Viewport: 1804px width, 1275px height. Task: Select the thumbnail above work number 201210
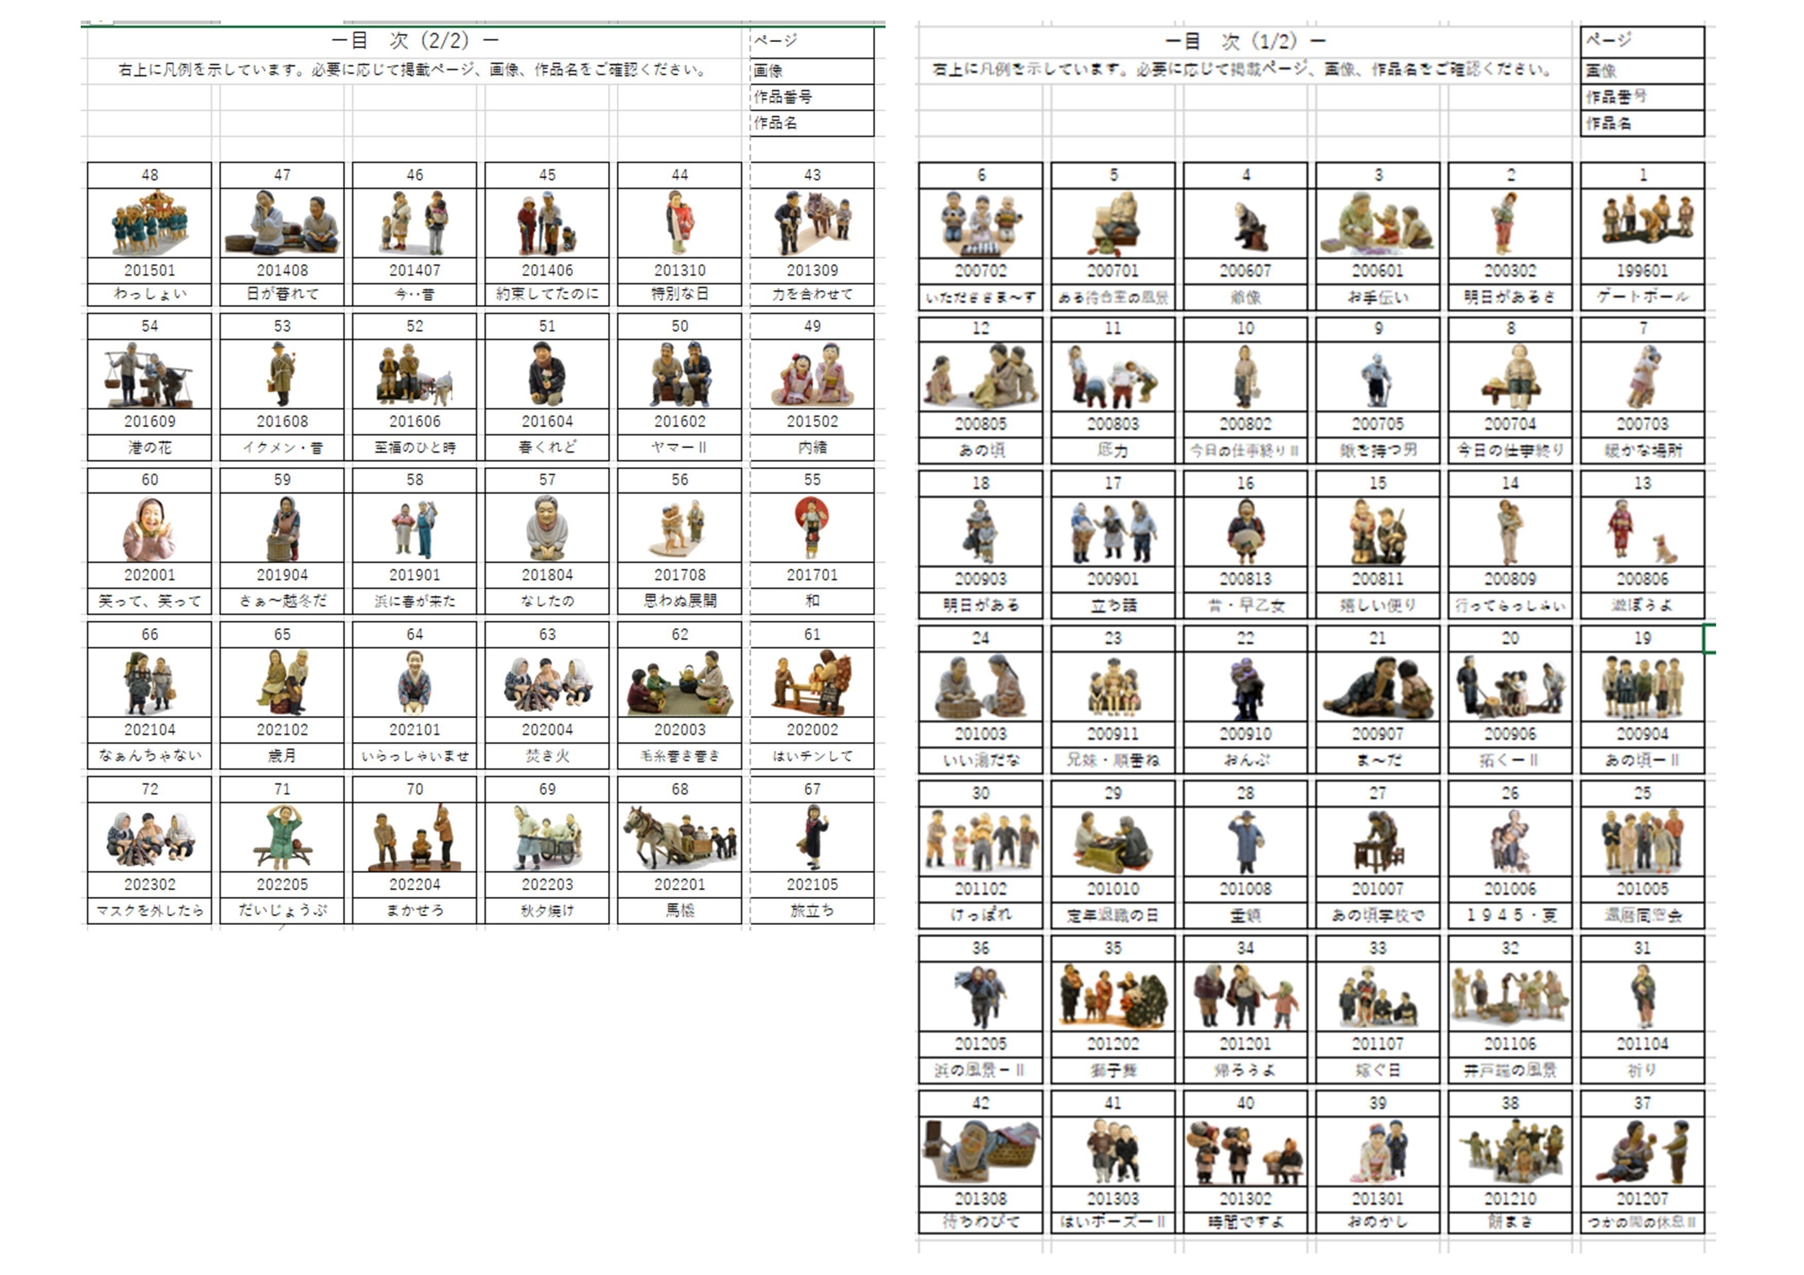[1509, 1152]
